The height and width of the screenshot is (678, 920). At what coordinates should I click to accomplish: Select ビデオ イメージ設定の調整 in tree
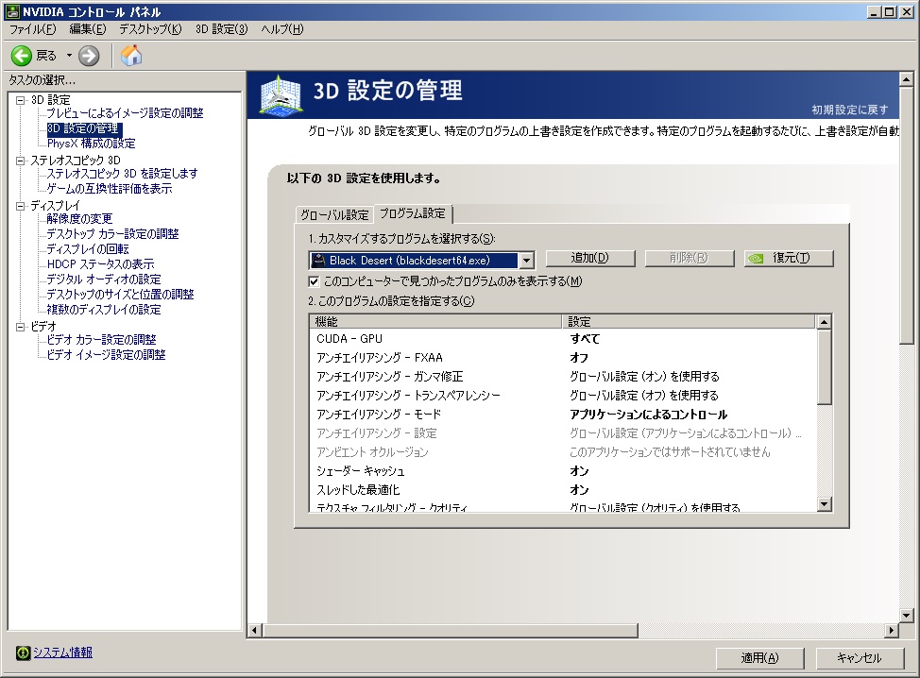tap(106, 355)
